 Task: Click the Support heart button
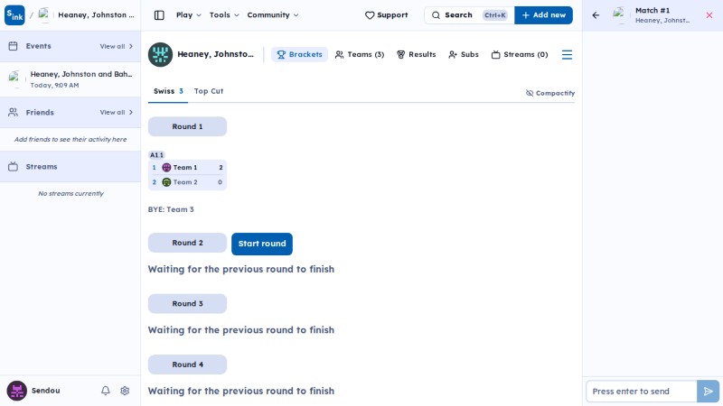pyautogui.click(x=387, y=15)
